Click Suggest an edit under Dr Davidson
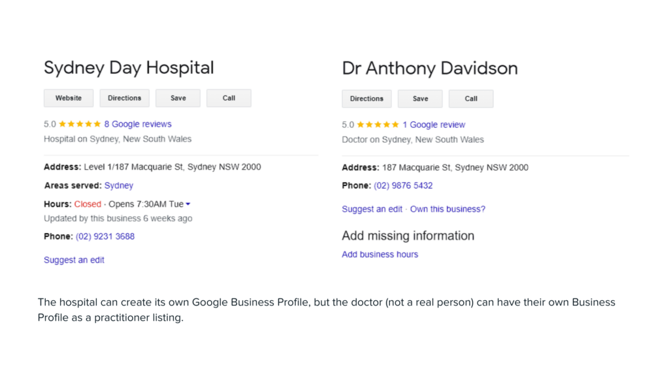The image size is (669, 376). point(372,209)
